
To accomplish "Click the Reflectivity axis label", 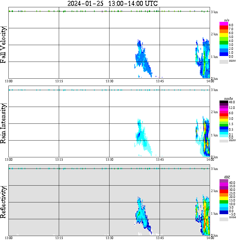I will (x=3, y=202).
